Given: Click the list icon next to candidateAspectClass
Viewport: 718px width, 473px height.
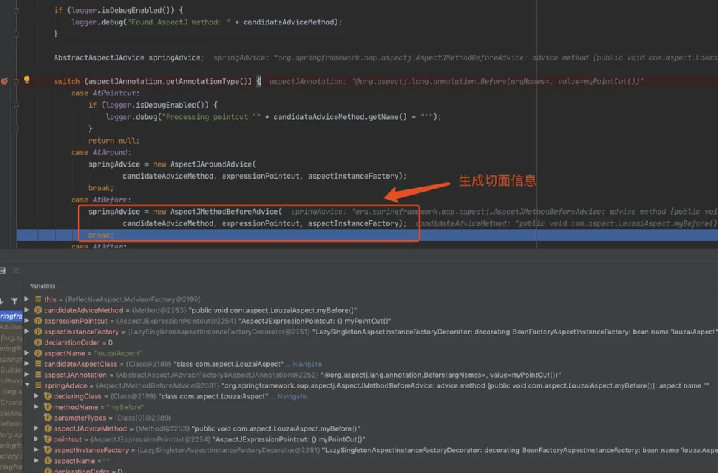Looking at the screenshot, I should point(39,364).
